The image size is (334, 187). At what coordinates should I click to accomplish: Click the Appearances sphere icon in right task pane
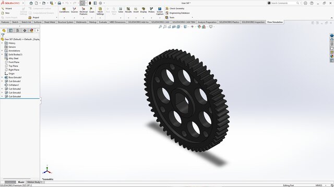pos(332,56)
